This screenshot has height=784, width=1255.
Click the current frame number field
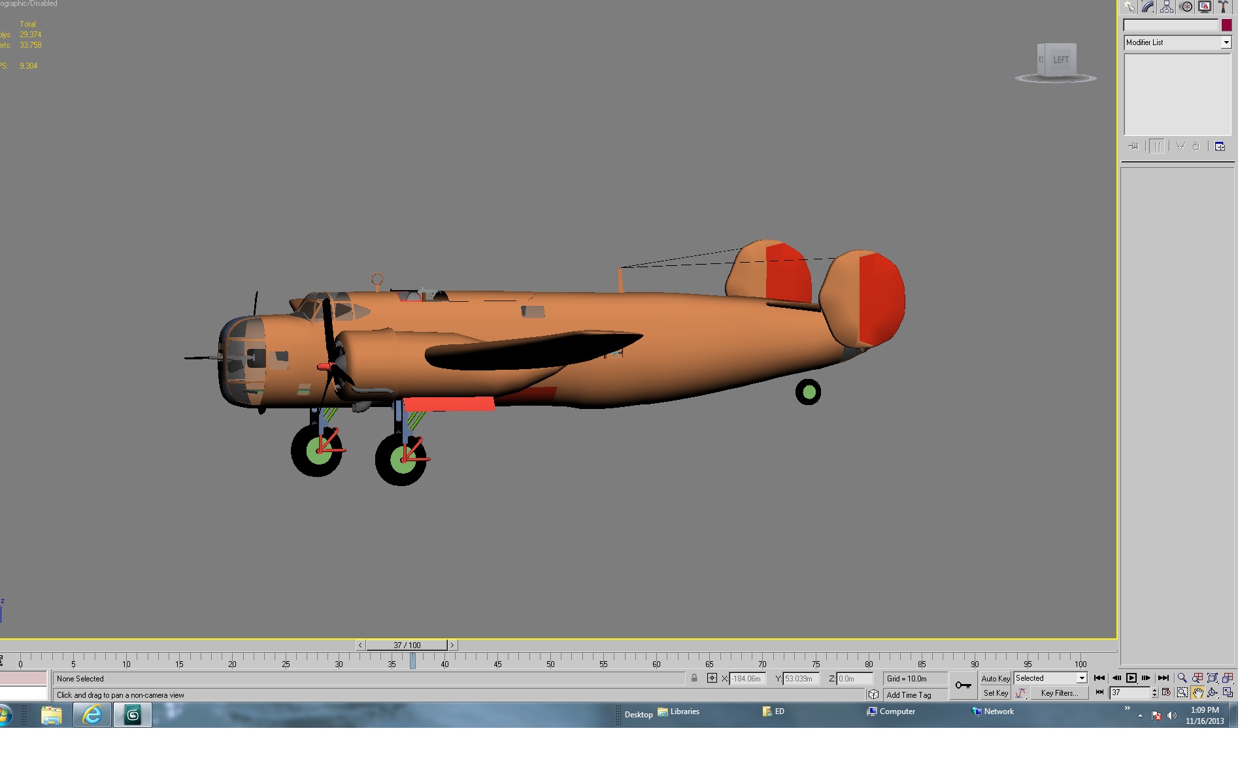[1130, 693]
